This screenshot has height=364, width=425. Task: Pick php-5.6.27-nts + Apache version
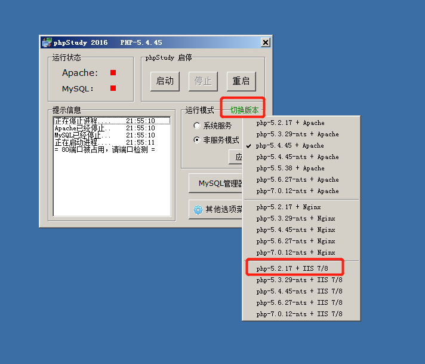[301, 180]
